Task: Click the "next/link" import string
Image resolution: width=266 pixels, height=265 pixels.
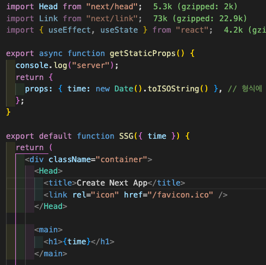Action: pyautogui.click(x=112, y=19)
